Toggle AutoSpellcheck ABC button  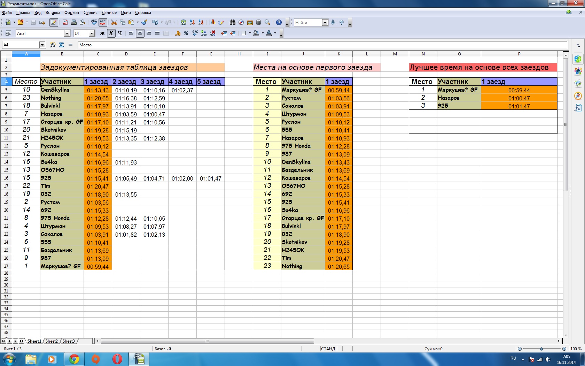[103, 22]
